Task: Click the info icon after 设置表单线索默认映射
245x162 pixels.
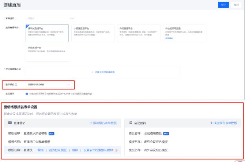Action: (116, 150)
